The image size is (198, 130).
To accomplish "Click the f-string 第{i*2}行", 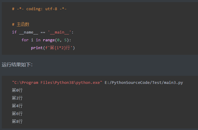I will tap(59, 48).
